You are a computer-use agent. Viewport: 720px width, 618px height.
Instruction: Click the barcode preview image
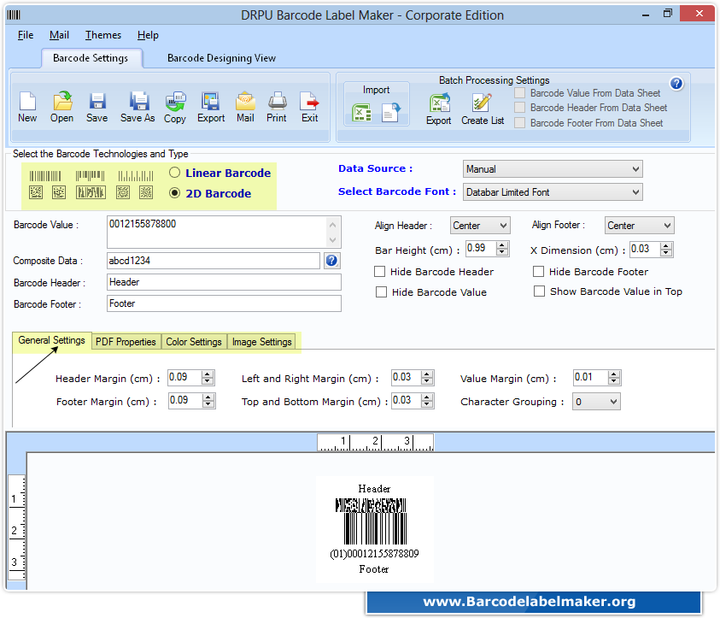(375, 528)
